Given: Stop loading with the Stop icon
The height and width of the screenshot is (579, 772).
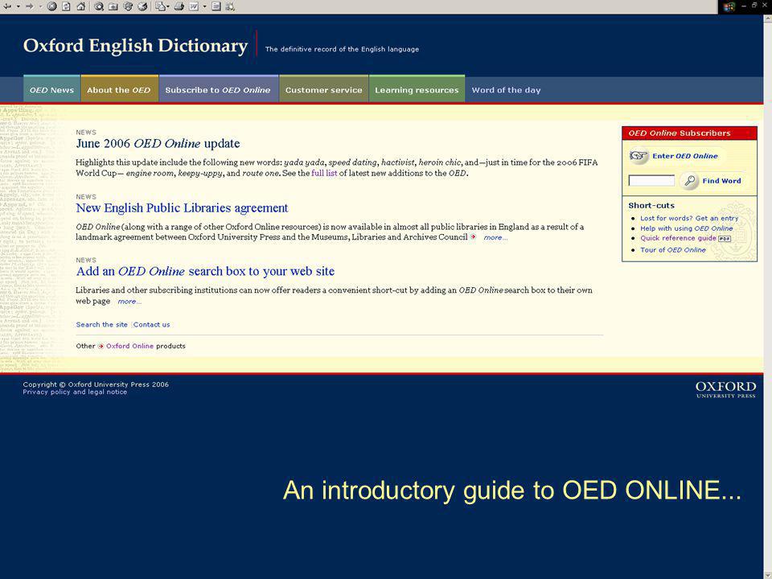Looking at the screenshot, I should coord(51,6).
